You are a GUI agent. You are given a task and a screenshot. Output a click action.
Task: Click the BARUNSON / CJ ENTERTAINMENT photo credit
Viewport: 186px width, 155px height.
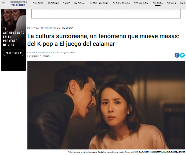pos(162,152)
